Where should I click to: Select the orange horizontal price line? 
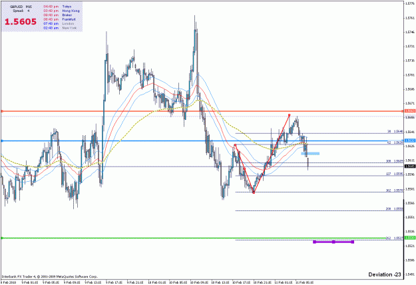202,111
